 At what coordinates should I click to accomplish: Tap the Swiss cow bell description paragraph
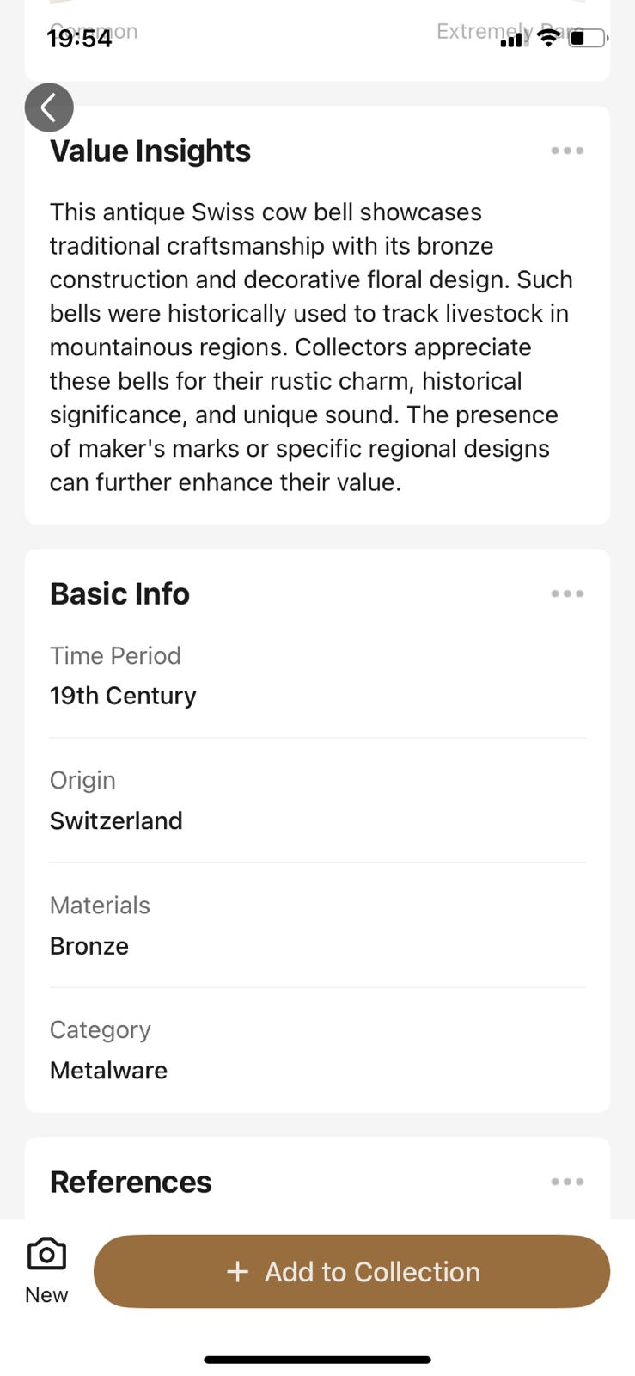311,347
